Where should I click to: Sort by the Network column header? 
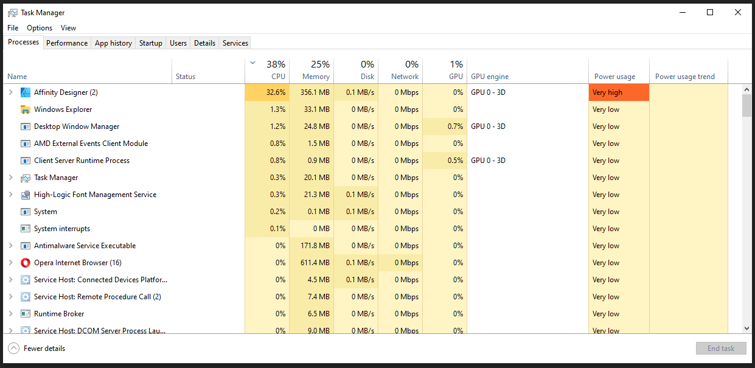tap(400, 71)
